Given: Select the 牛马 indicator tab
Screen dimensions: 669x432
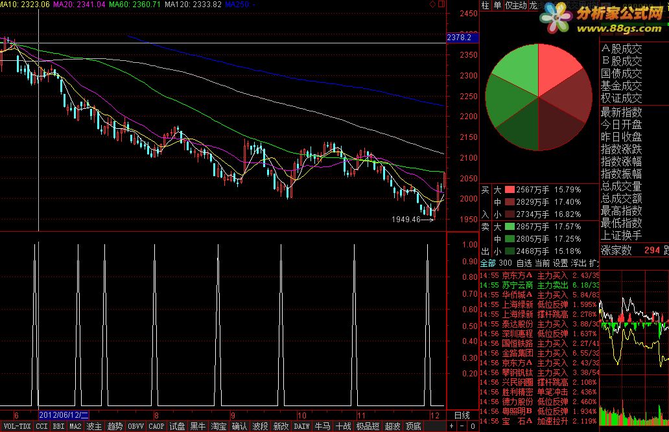Looking at the screenshot, I should point(323,426).
